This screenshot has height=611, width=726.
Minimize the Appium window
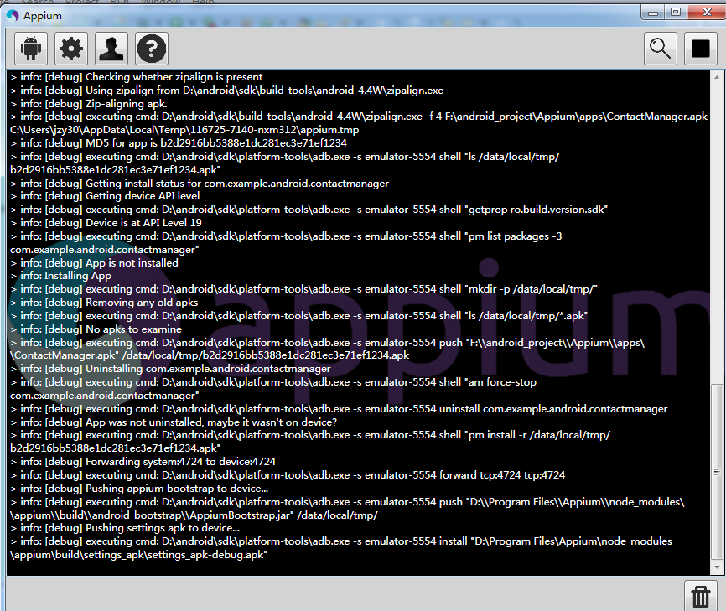pos(653,13)
